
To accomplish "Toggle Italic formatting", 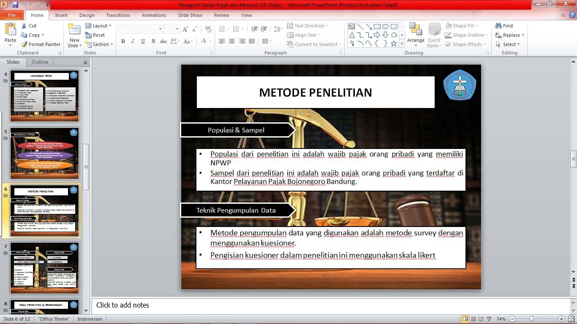I will [x=133, y=41].
